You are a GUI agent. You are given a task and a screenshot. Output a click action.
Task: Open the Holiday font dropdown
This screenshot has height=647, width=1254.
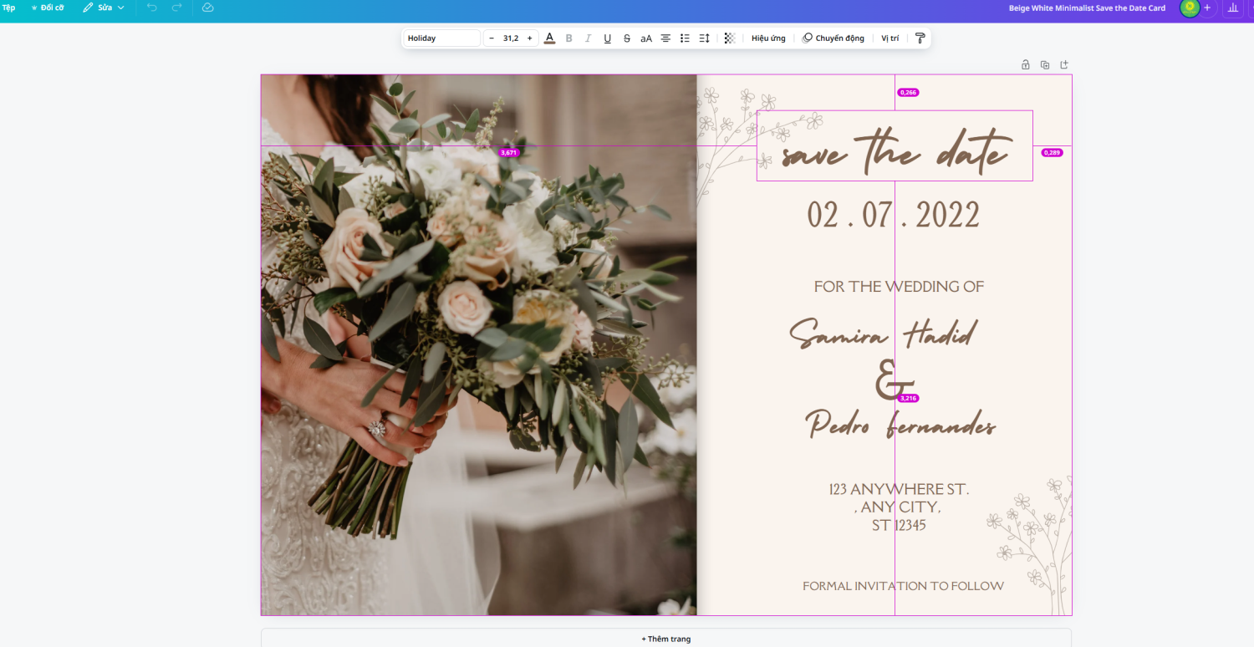(441, 38)
